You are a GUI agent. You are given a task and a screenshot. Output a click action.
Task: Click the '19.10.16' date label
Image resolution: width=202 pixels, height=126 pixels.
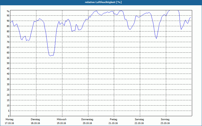[x=61, y=123]
